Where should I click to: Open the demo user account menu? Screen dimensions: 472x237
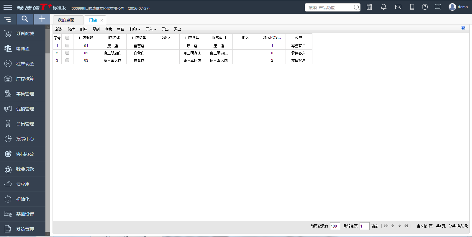click(x=458, y=7)
